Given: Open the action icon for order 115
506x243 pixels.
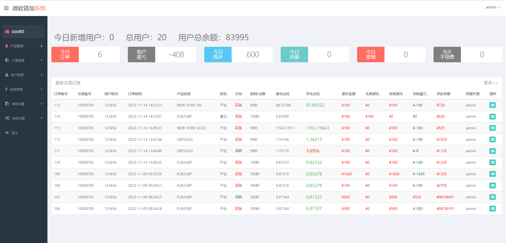Looking at the screenshot, I should click(493, 105).
